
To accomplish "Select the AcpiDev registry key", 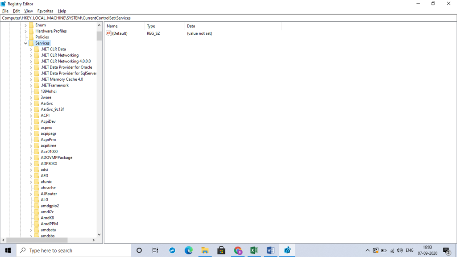I will pos(48,121).
